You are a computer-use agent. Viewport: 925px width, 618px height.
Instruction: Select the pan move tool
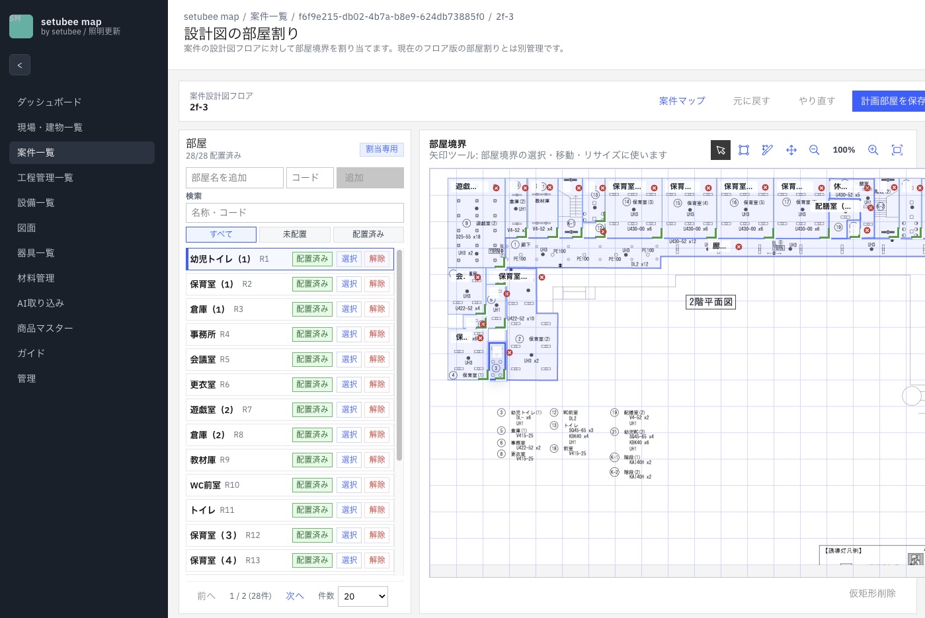[791, 150]
